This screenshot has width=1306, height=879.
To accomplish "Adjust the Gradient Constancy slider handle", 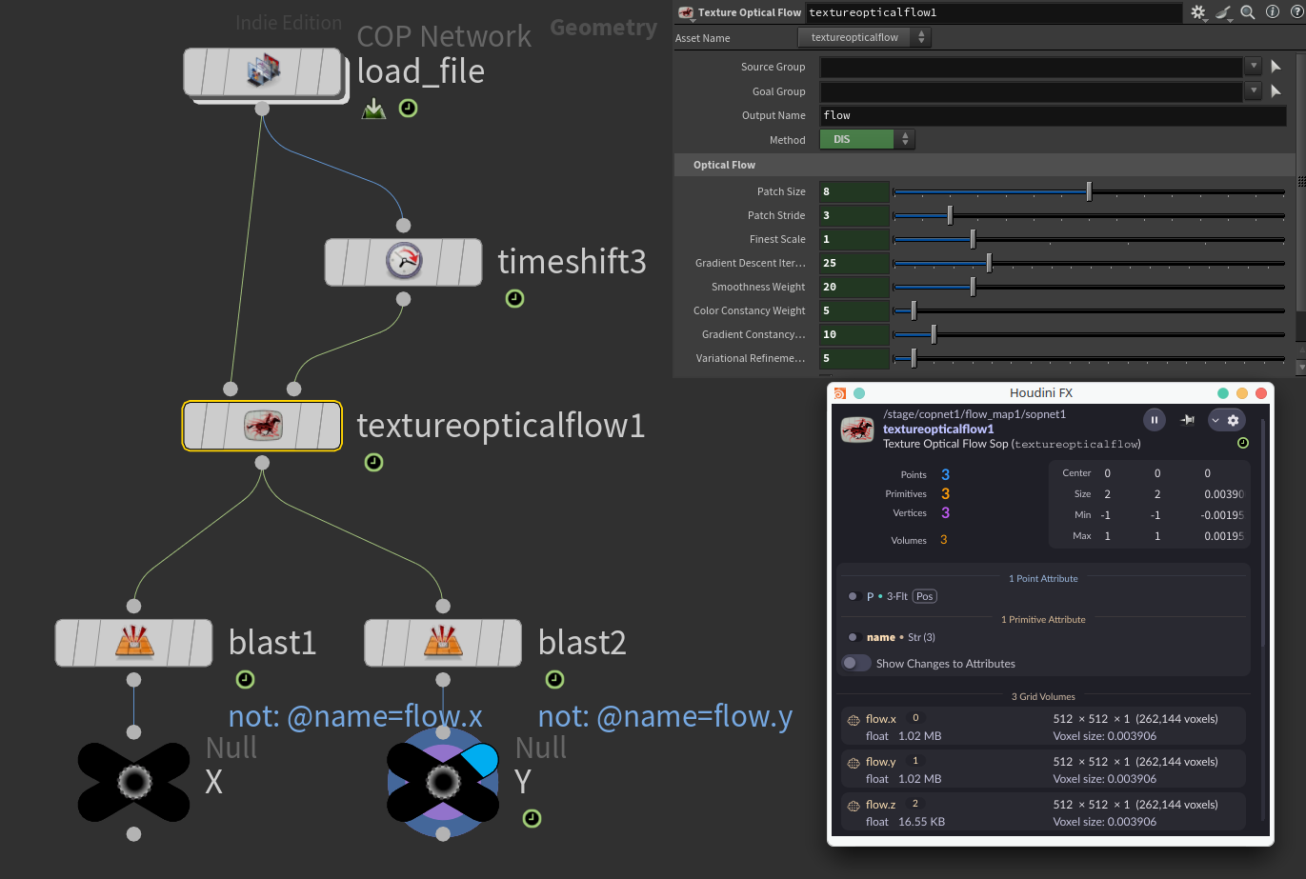I will click(x=934, y=334).
